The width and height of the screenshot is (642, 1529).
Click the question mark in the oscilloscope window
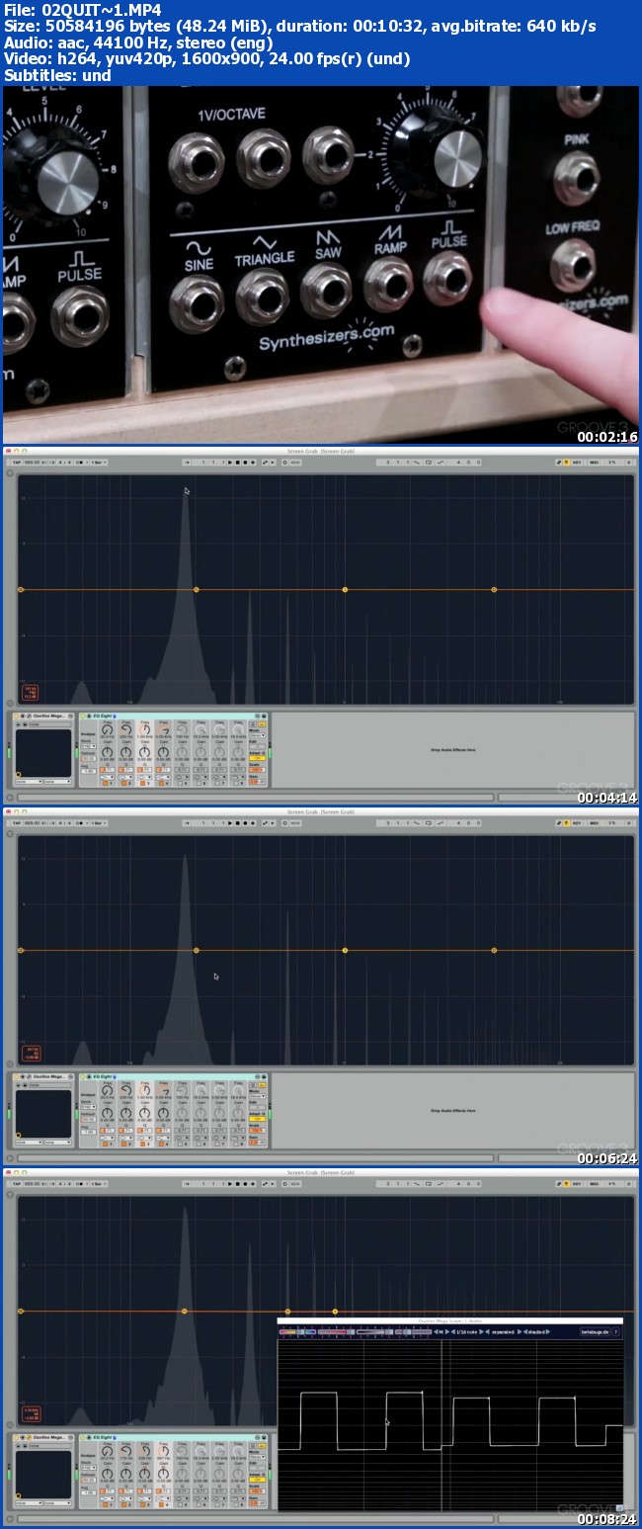616,1331
